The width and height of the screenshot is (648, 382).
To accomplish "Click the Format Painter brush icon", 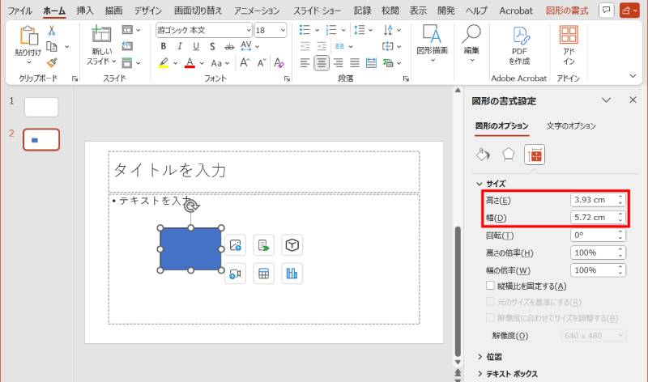I will coord(52,63).
